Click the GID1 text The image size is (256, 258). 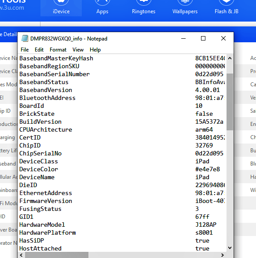tap(26, 217)
